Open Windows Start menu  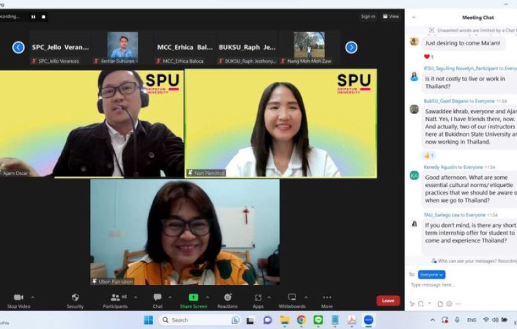[x=149, y=320]
